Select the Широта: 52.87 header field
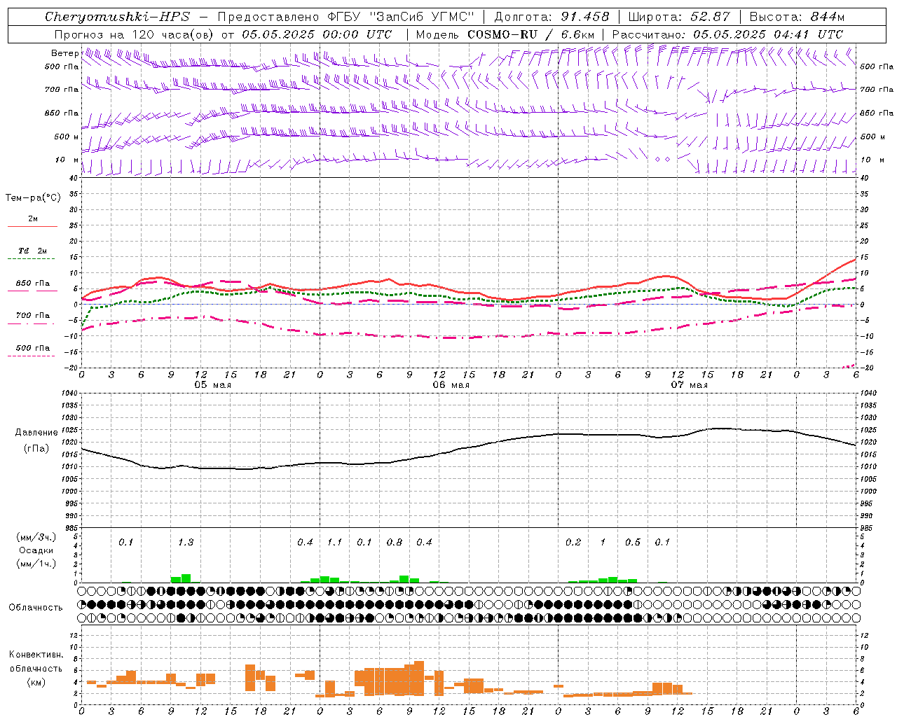897x717 pixels. (x=679, y=17)
